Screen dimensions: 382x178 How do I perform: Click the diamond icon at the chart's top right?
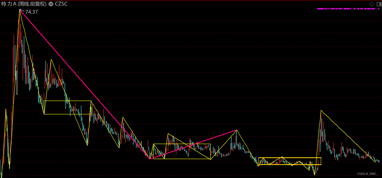[x=372, y=4]
